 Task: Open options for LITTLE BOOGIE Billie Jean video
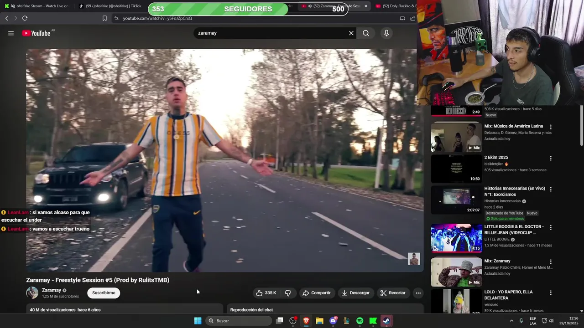551,227
